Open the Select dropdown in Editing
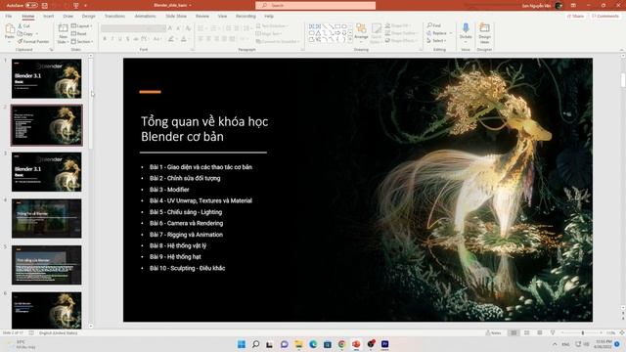626x352 pixels. tap(436, 41)
